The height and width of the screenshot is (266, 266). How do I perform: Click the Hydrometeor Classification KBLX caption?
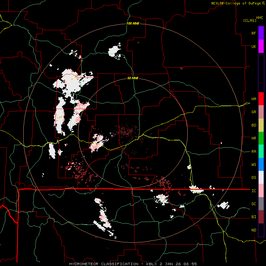[133, 264]
